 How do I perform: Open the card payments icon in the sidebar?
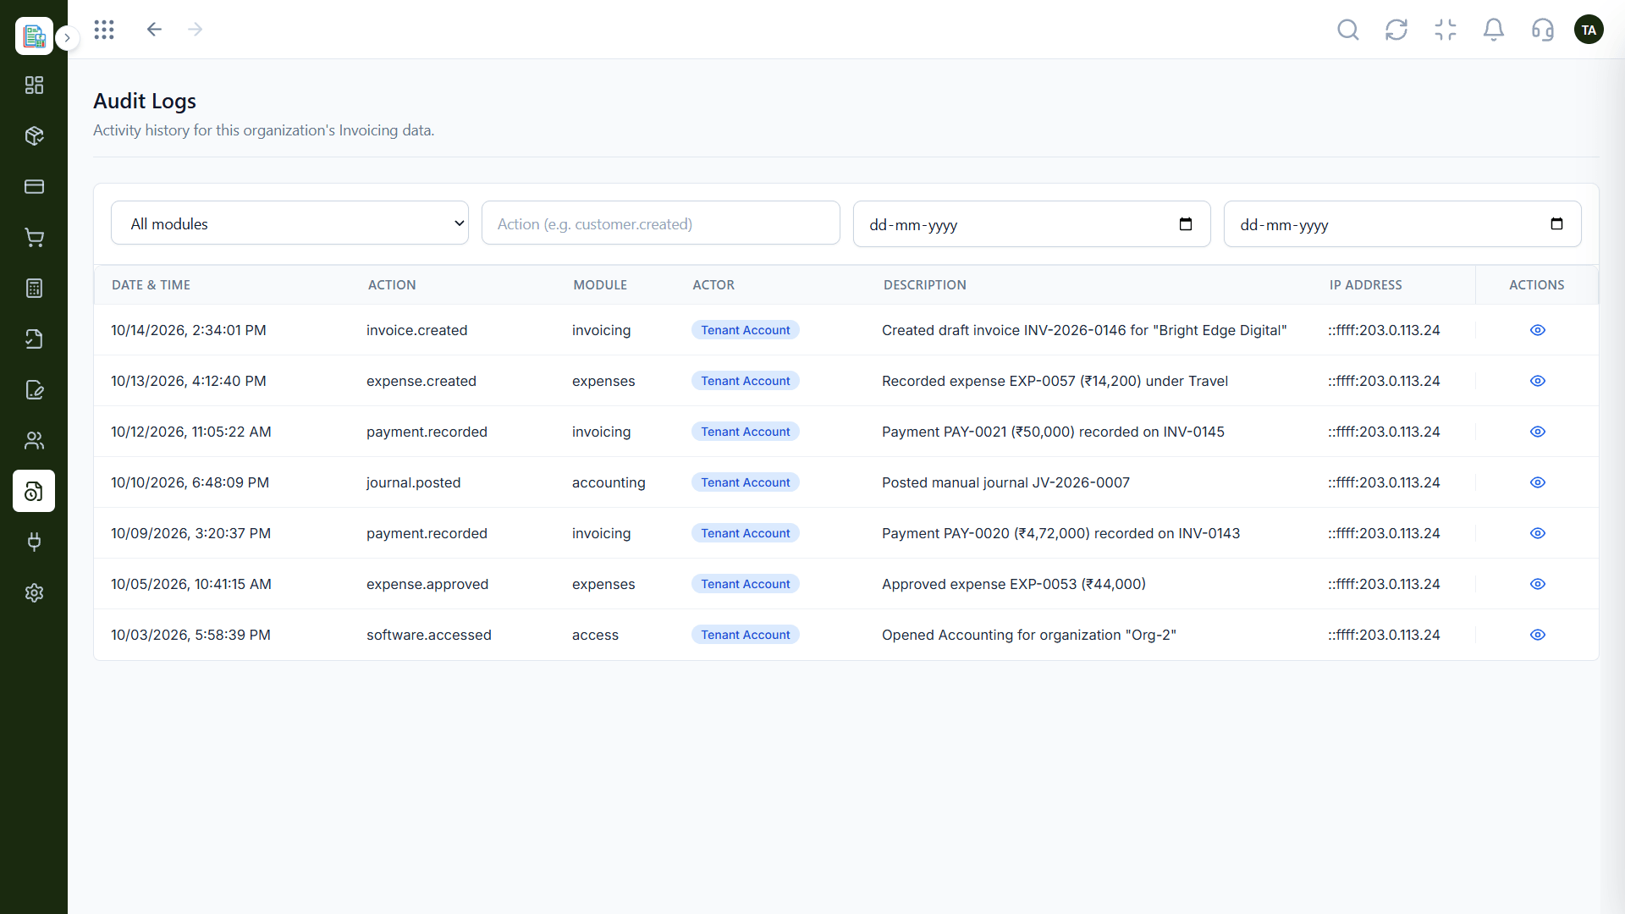tap(34, 187)
